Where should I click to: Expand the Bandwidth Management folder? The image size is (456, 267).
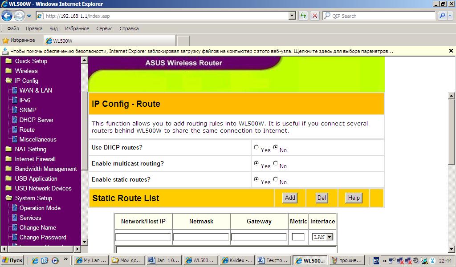click(x=41, y=169)
